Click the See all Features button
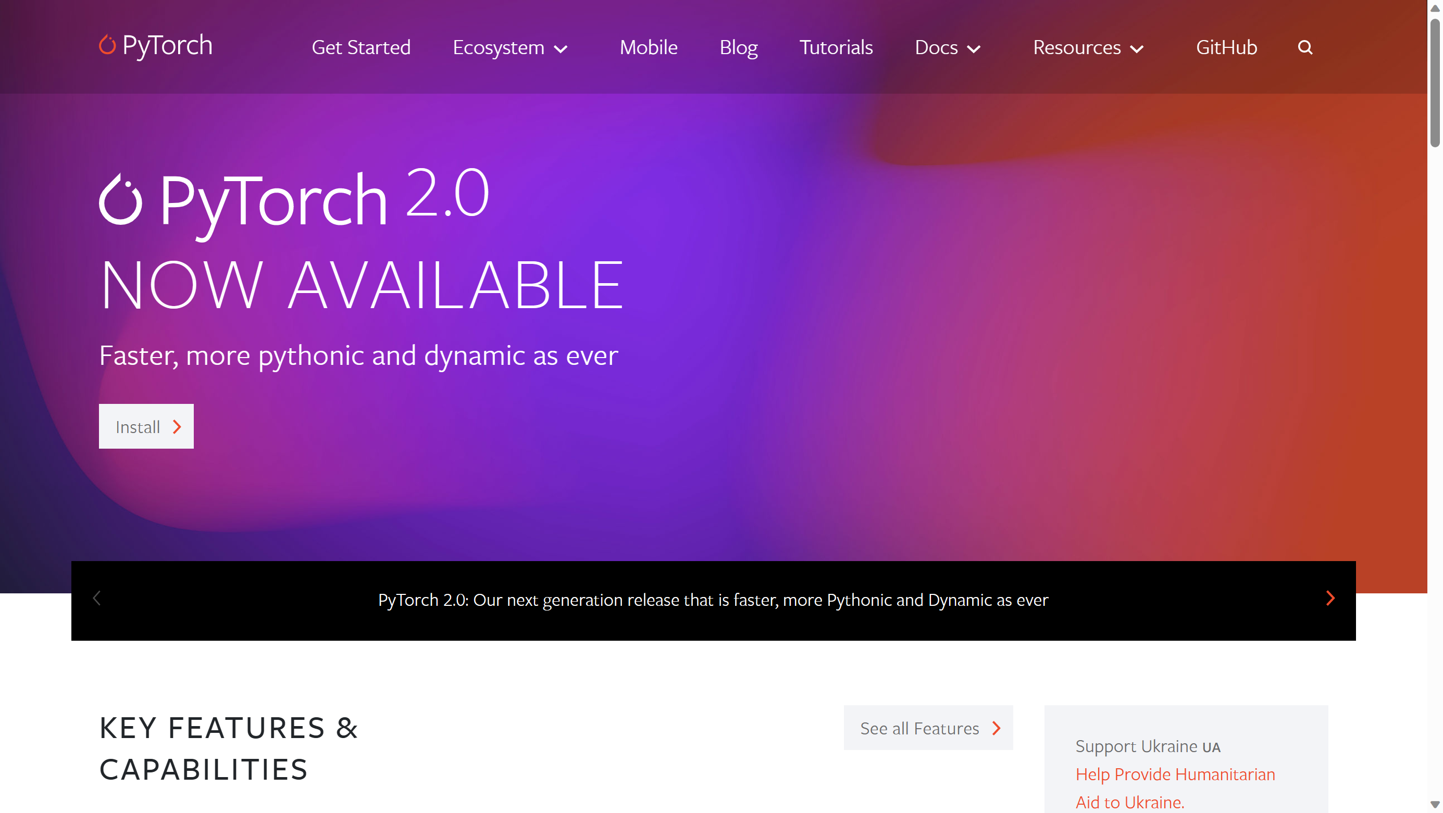 pos(928,728)
